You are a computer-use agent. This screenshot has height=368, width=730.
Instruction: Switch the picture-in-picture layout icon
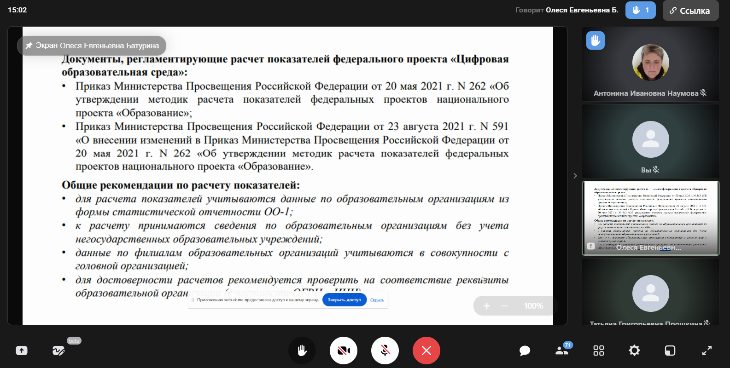click(x=670, y=351)
